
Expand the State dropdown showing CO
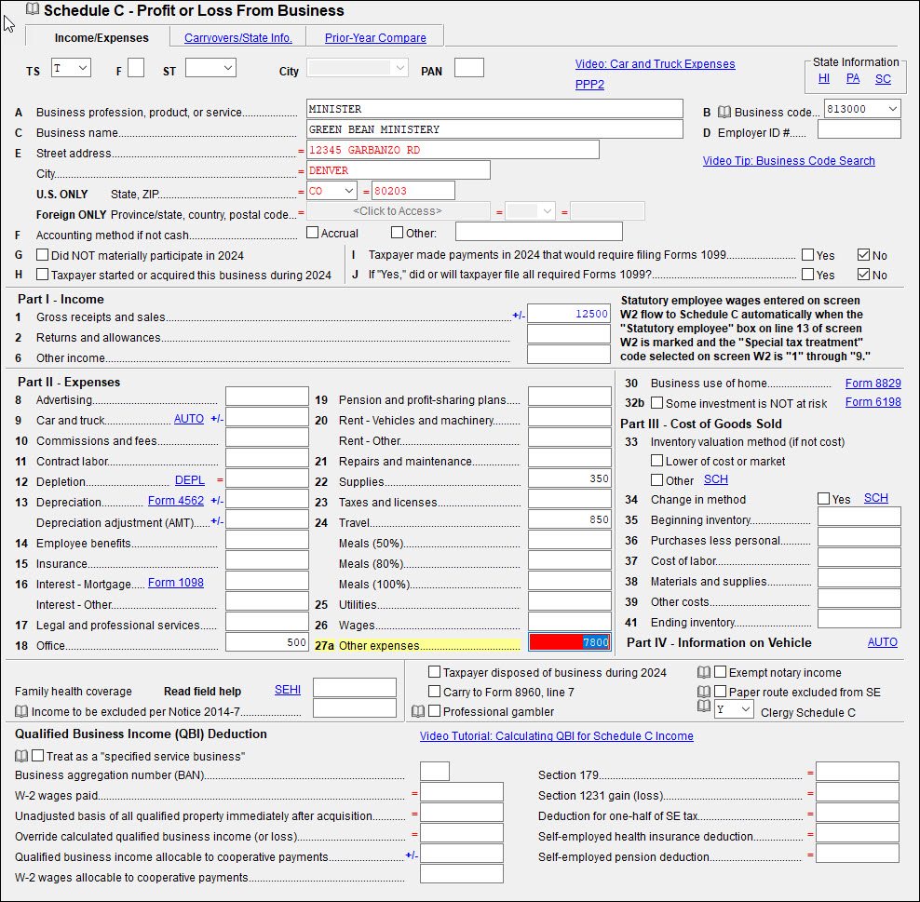click(x=332, y=191)
